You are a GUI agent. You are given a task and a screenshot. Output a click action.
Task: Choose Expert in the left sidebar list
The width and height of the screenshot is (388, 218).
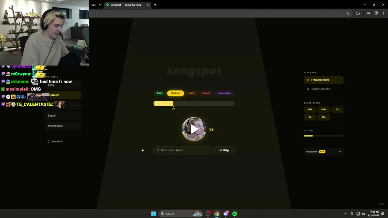tap(63, 115)
